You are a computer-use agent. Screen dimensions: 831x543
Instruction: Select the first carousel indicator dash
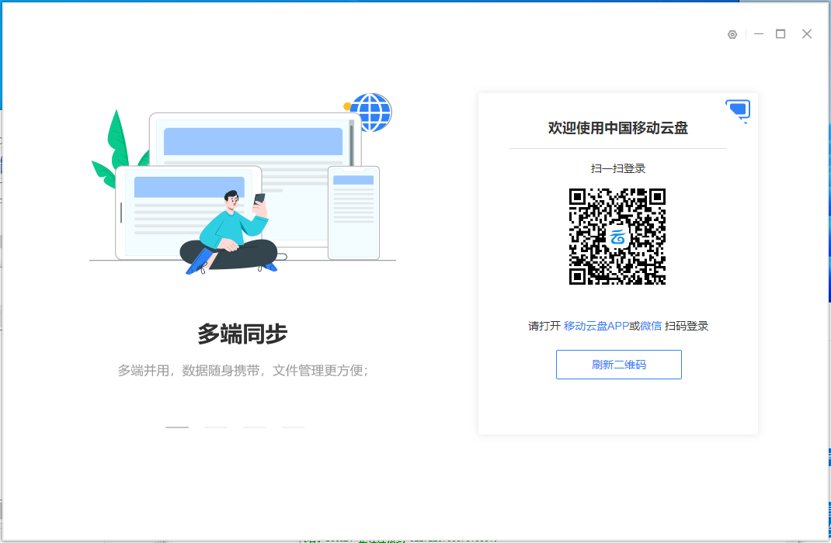pos(177,427)
